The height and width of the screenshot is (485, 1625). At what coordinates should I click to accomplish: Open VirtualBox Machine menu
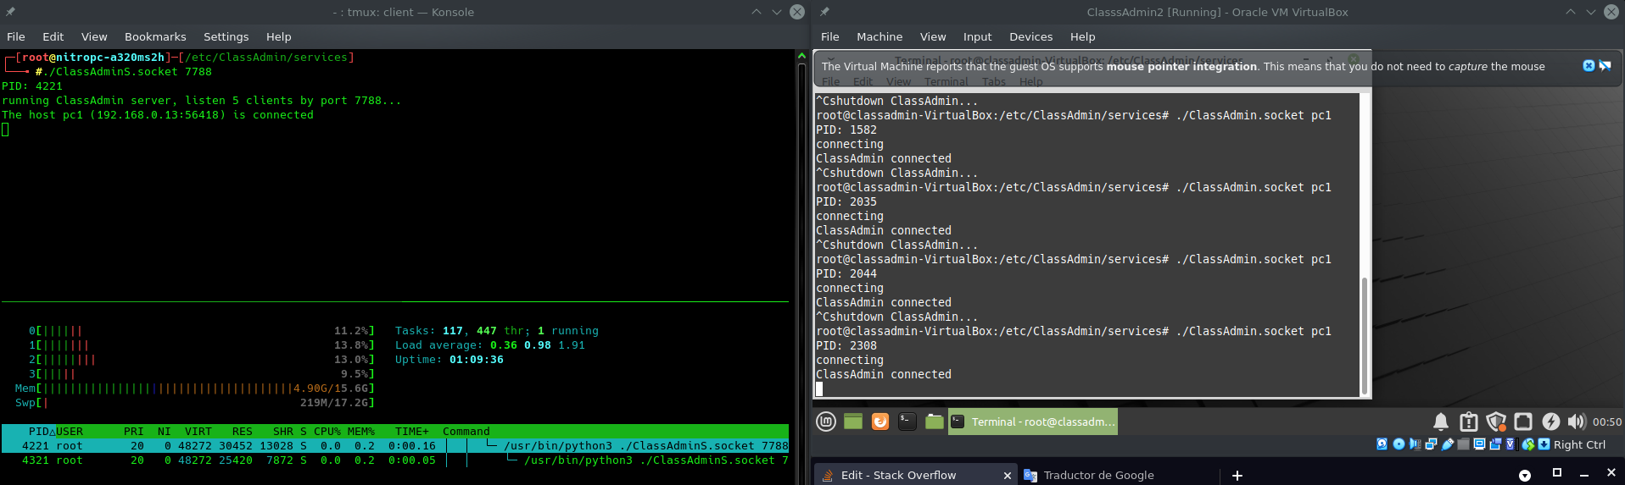[x=880, y=36]
